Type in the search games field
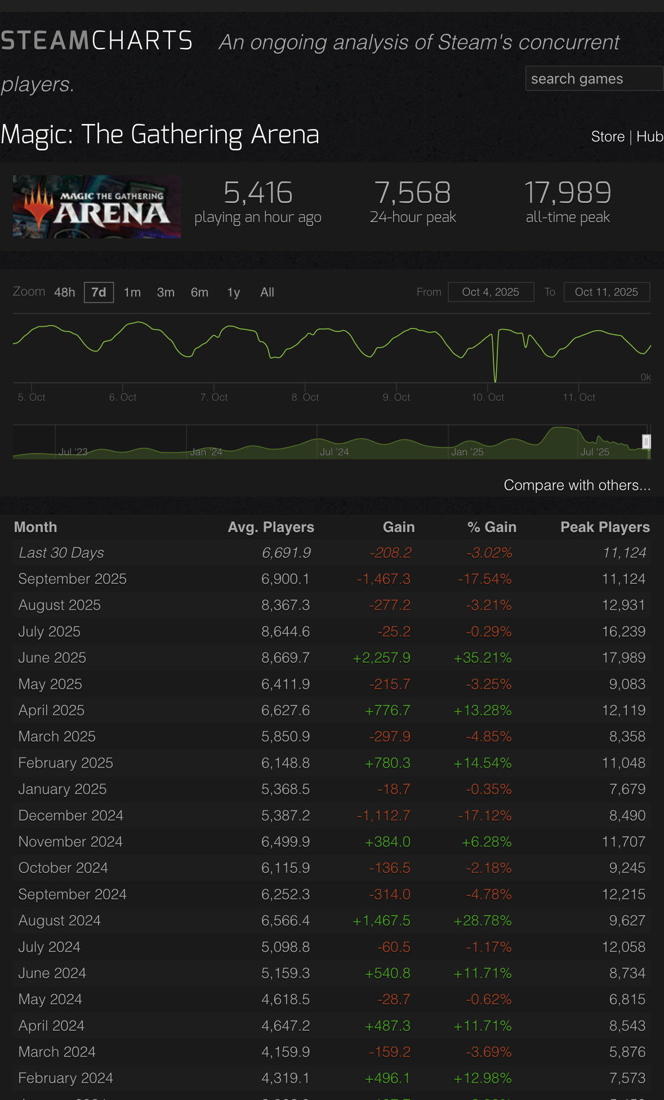 coord(594,78)
